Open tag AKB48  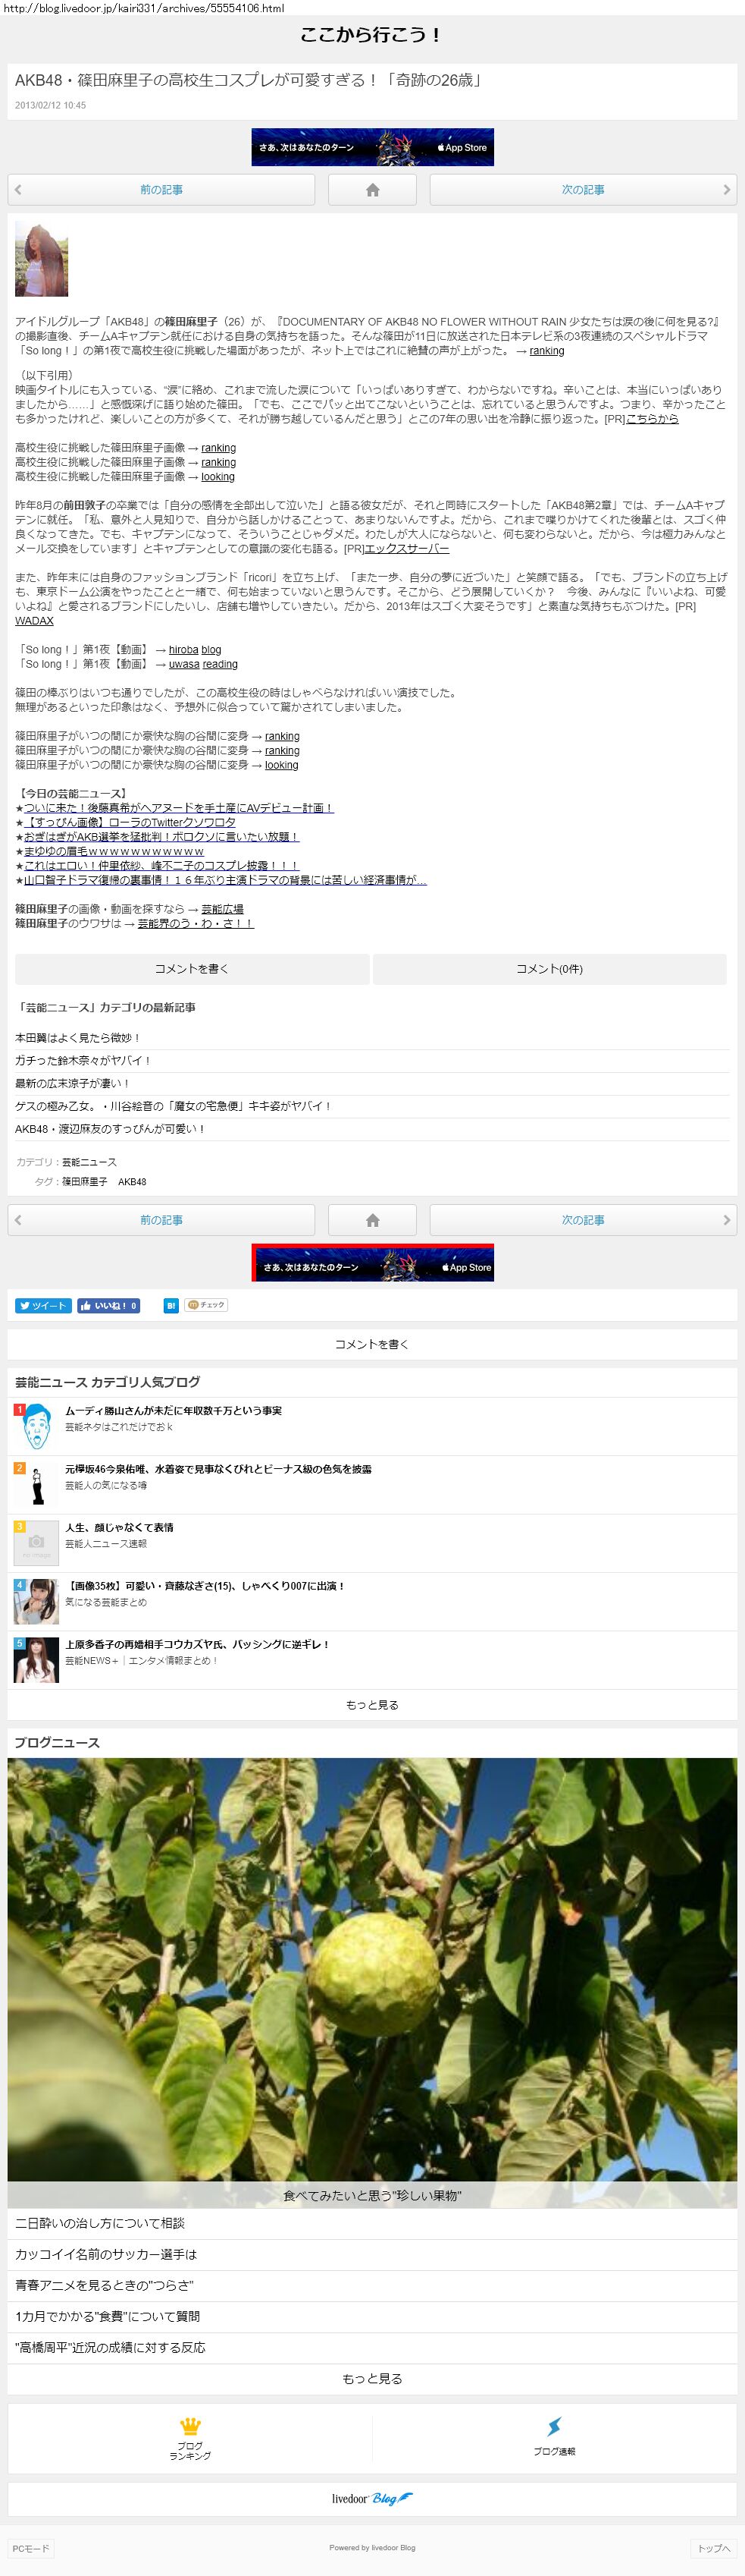pyautogui.click(x=132, y=1182)
